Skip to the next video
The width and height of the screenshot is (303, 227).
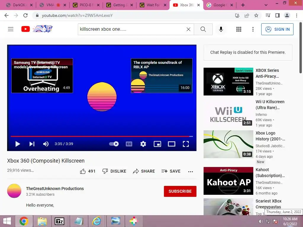coord(32,144)
